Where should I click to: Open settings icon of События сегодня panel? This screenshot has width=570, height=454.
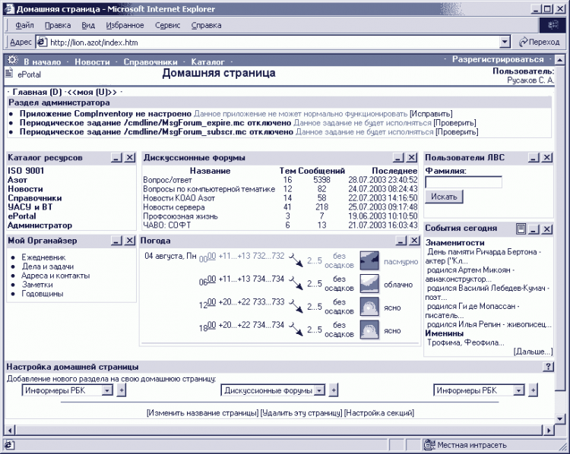(x=521, y=229)
